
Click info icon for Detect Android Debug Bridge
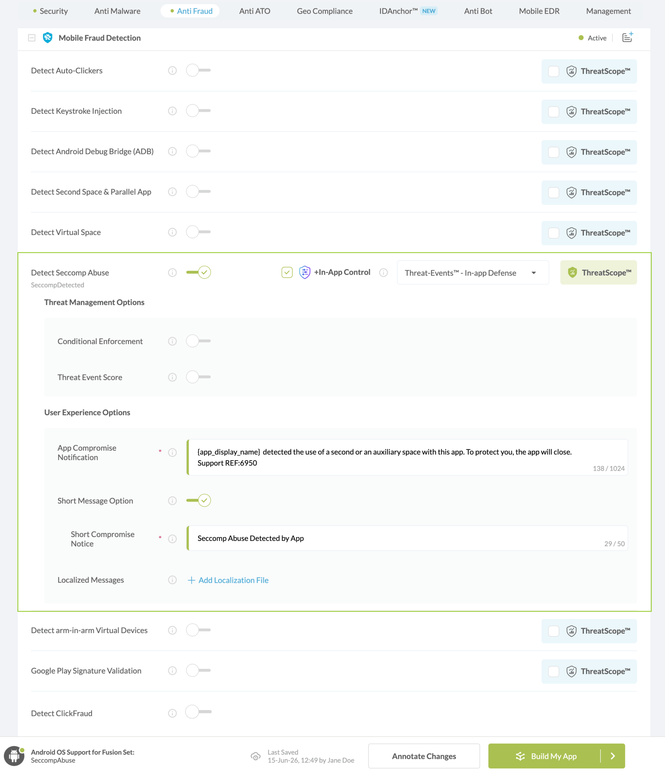[172, 151]
